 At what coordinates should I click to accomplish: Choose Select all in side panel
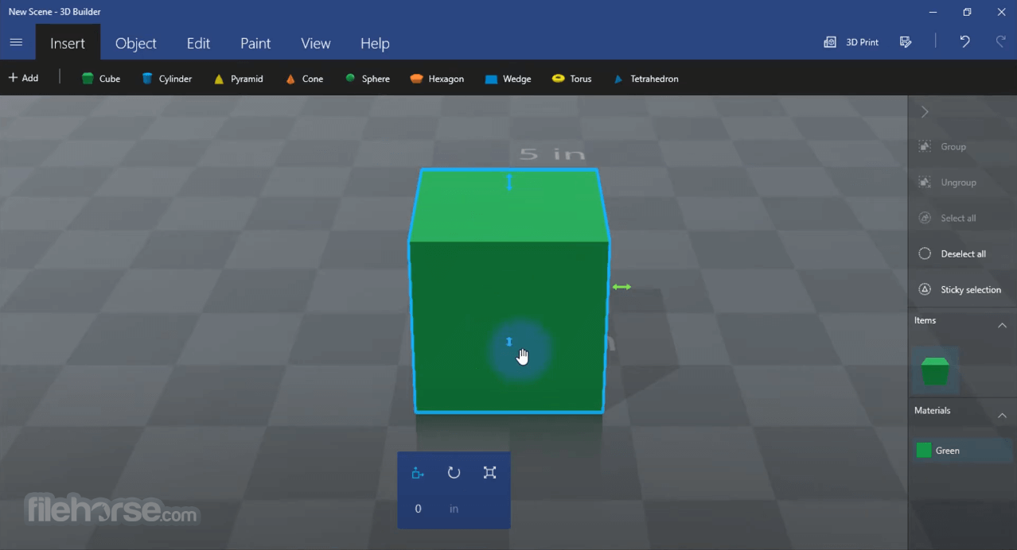[x=948, y=218]
